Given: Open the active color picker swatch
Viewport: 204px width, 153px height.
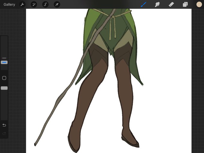Looking at the screenshot, I should (199, 4).
